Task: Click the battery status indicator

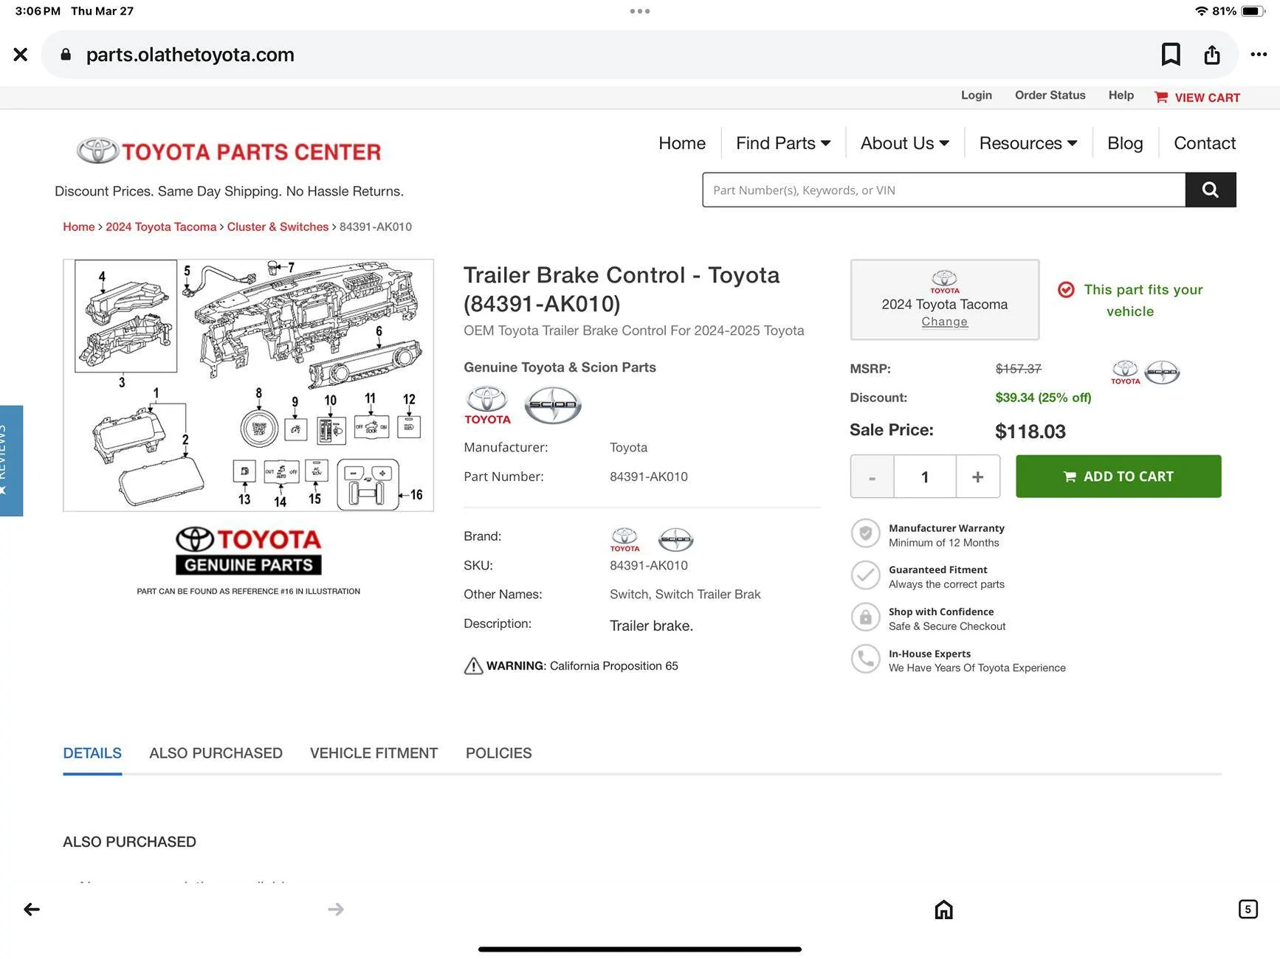Action: [x=1253, y=11]
